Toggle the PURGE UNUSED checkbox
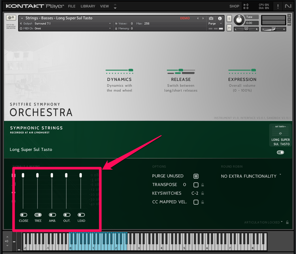Image resolution: width=296 pixels, height=254 pixels. [196, 176]
